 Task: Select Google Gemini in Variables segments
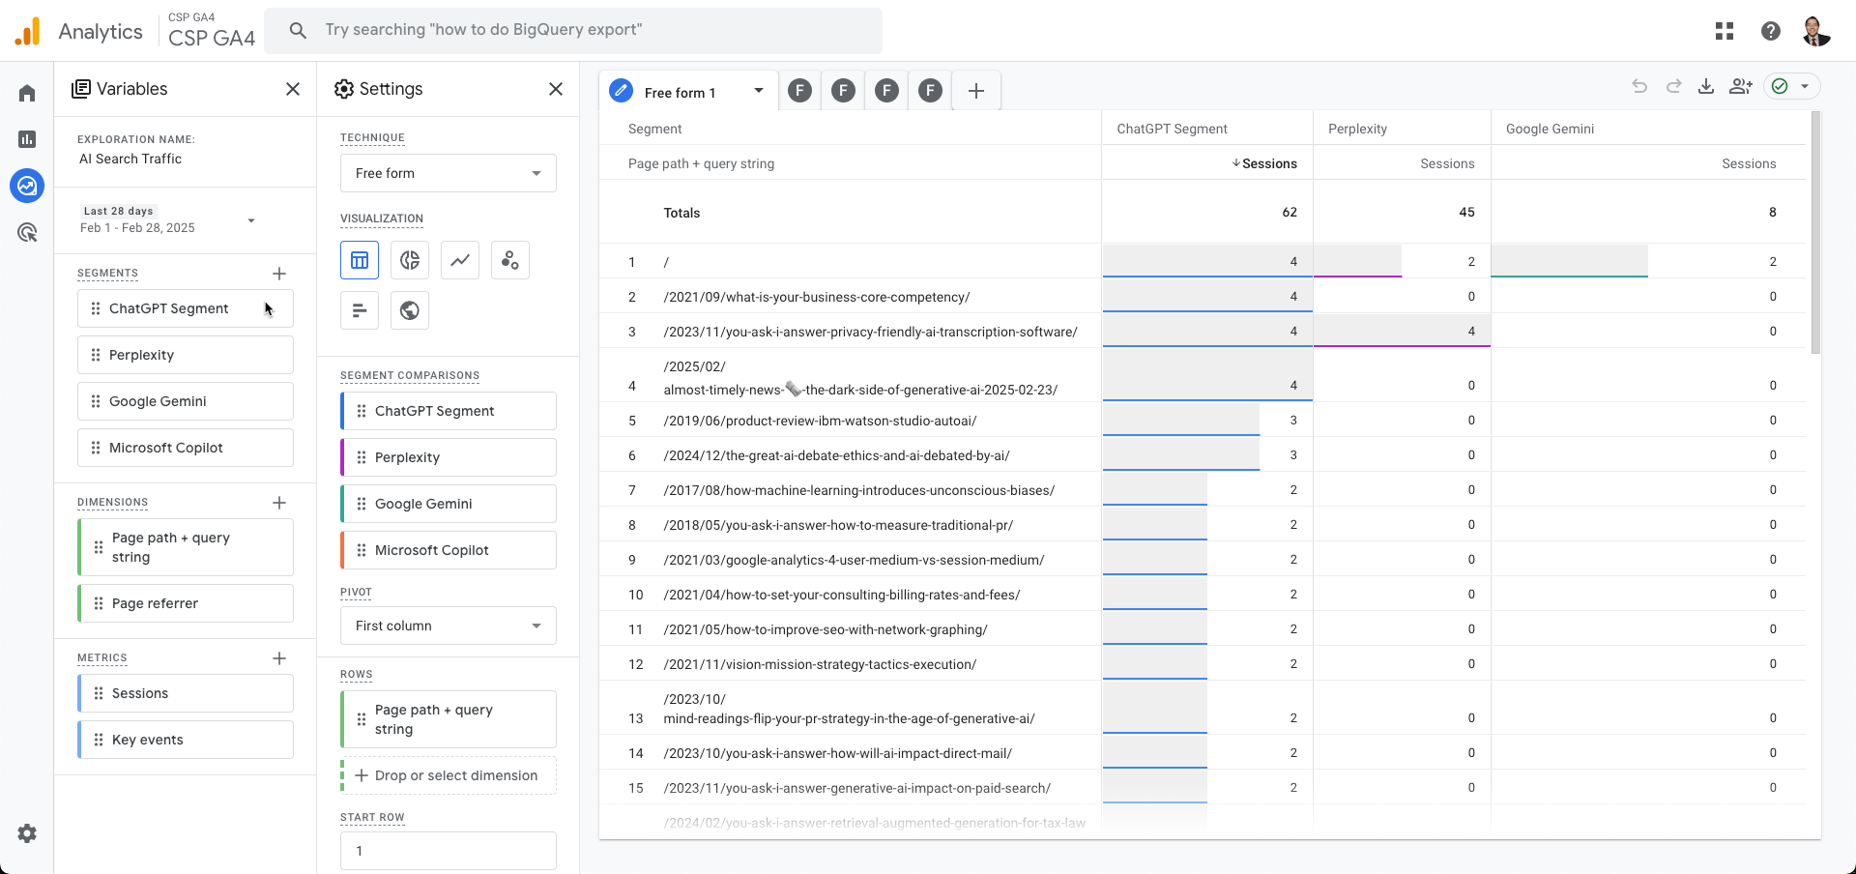tap(186, 401)
